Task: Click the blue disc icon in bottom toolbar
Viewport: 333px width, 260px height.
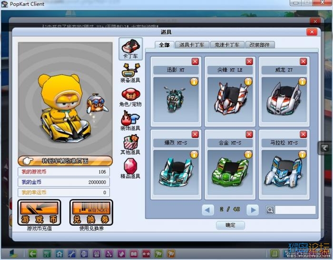Action: [x=84, y=254]
